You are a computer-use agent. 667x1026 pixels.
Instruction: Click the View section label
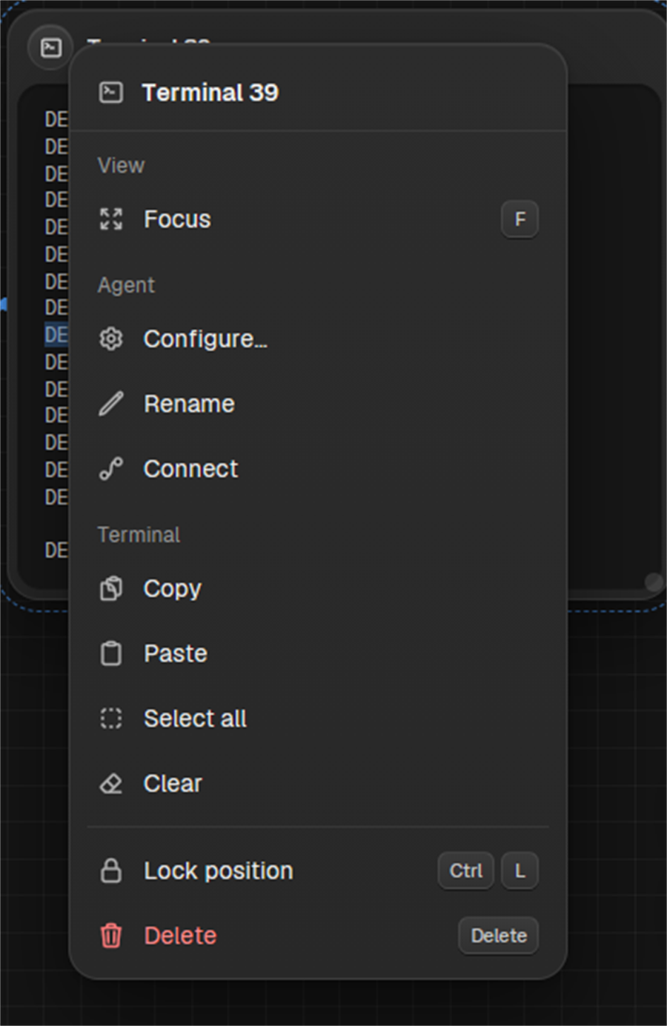click(x=121, y=165)
